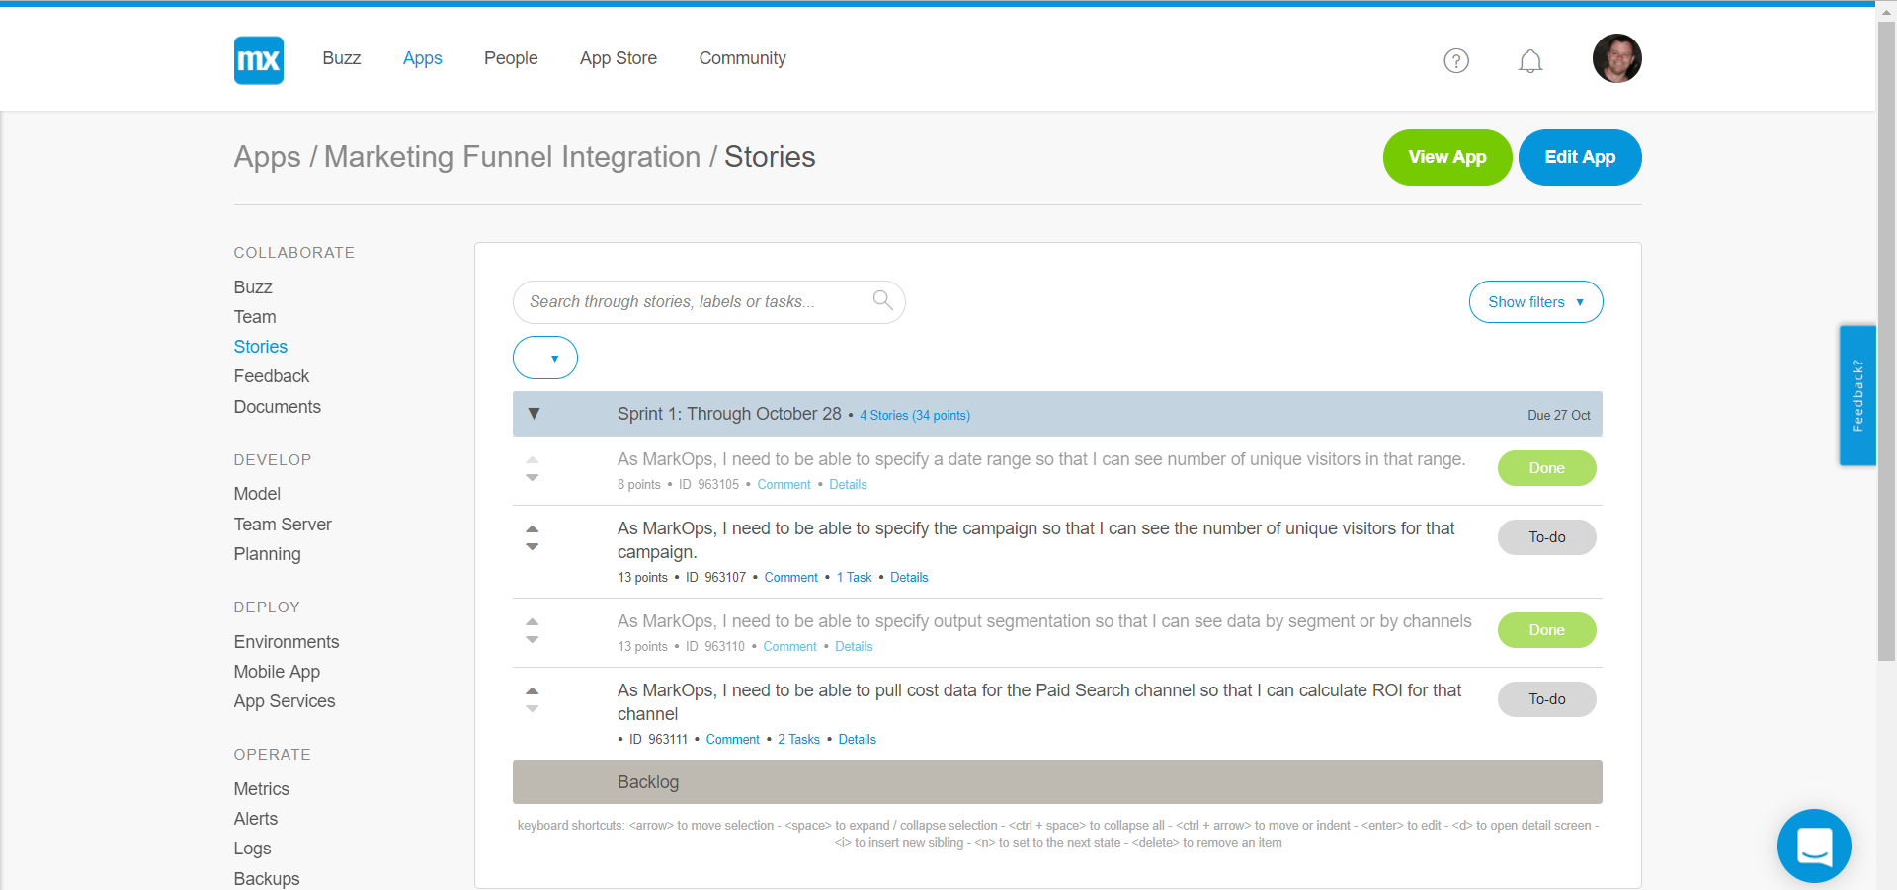This screenshot has height=890, width=1897.
Task: Click the Feedback? side tab
Action: click(x=1857, y=395)
